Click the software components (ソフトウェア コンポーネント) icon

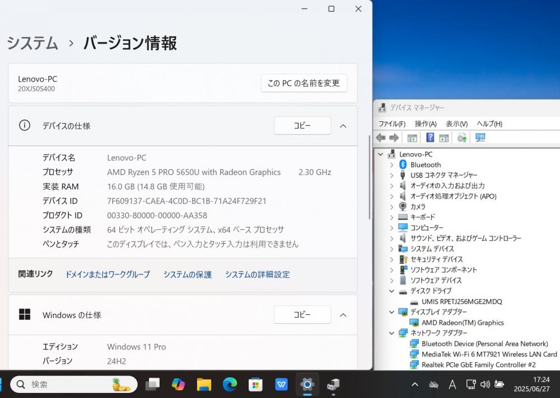coord(403,269)
